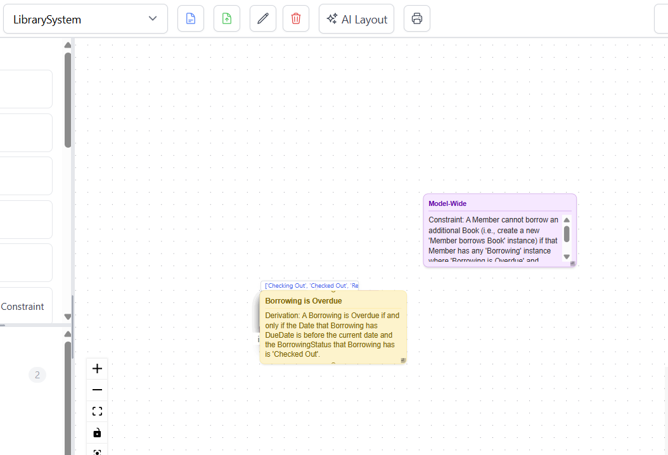The height and width of the screenshot is (455, 668).
Task: Toggle the canvas lock icon
Action: tap(97, 433)
